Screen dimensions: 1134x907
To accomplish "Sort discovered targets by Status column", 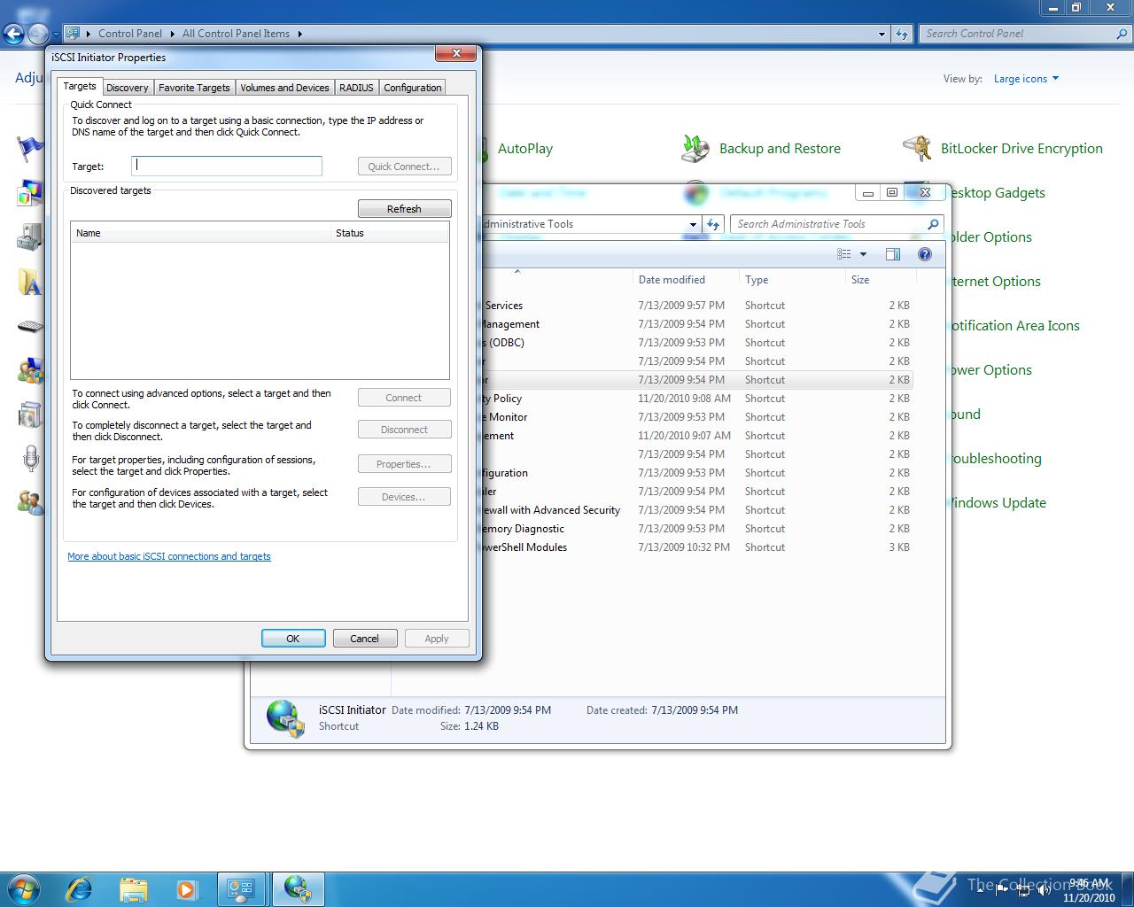I will 390,233.
